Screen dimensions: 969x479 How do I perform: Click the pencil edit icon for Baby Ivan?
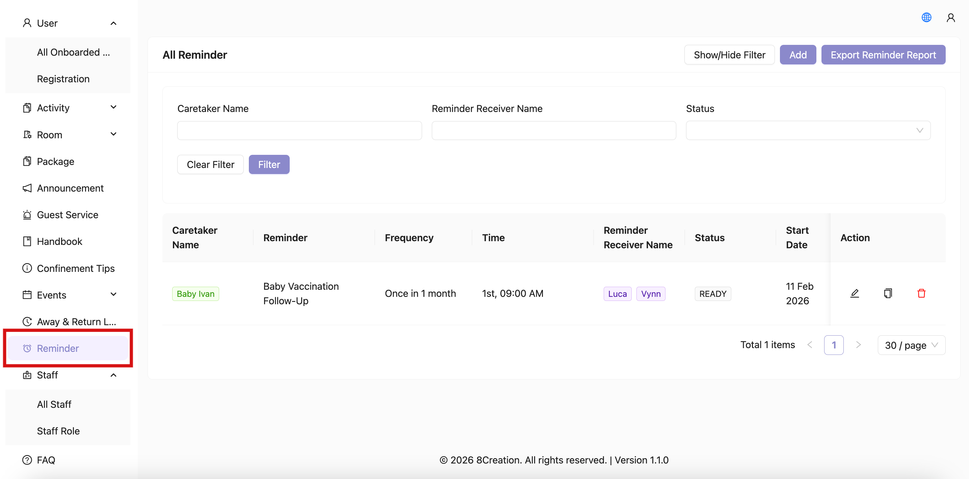tap(854, 293)
